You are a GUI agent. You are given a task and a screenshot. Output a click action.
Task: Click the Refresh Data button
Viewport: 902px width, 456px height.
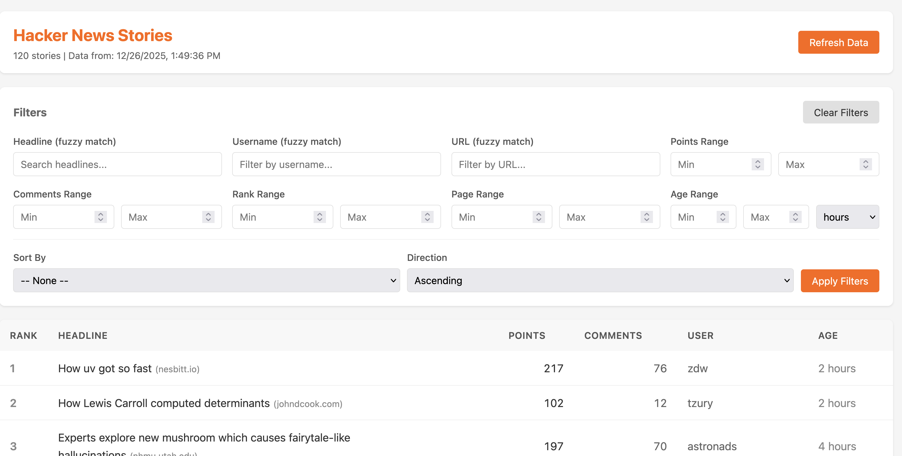coord(838,42)
